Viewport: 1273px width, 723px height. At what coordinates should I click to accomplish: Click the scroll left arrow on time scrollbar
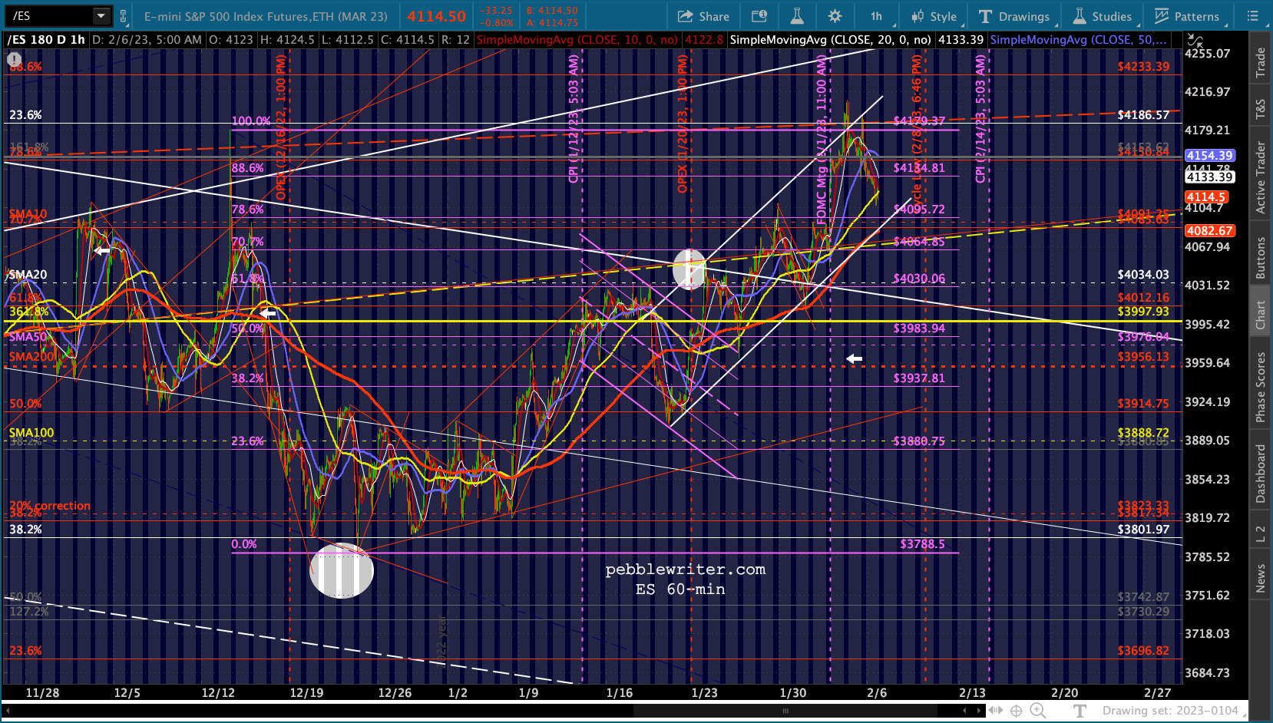coord(6,711)
